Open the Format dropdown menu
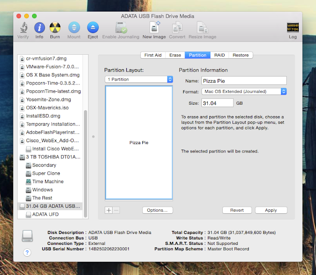The width and height of the screenshot is (316, 275). point(244,91)
